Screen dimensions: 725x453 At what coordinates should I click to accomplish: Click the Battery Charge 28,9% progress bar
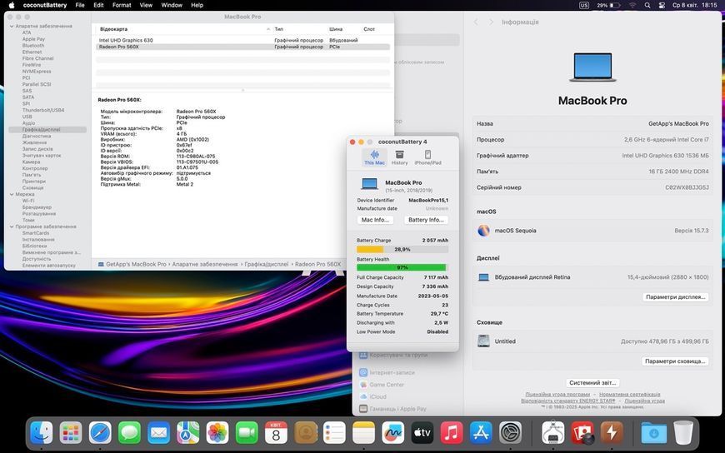pos(402,250)
